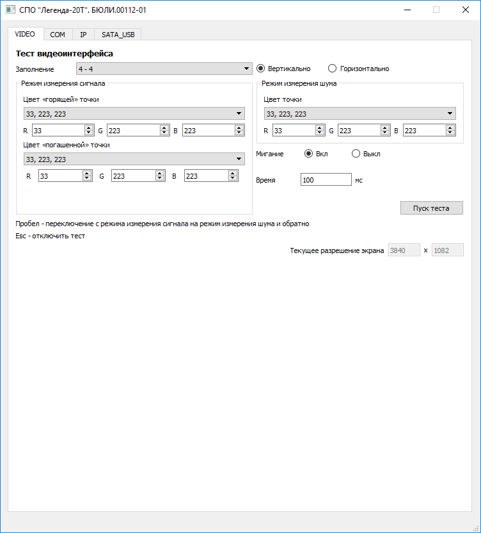Click the screen resolution width field 3840
Image resolution: width=481 pixels, height=533 pixels.
pyautogui.click(x=404, y=250)
